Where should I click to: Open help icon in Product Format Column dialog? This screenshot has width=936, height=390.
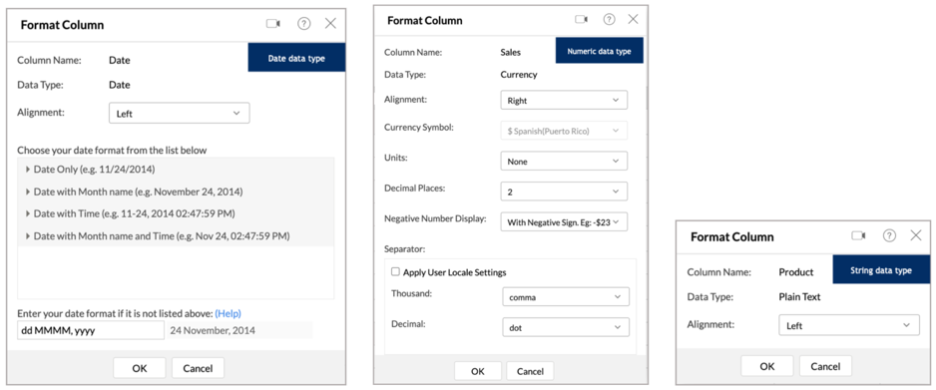889,235
